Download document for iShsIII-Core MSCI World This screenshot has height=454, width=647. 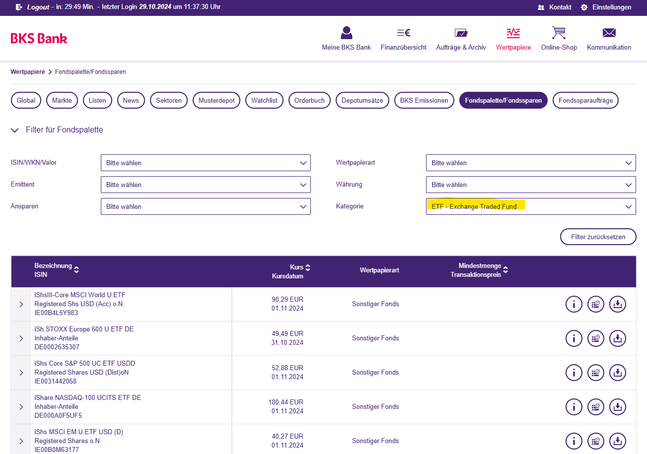[x=618, y=304]
